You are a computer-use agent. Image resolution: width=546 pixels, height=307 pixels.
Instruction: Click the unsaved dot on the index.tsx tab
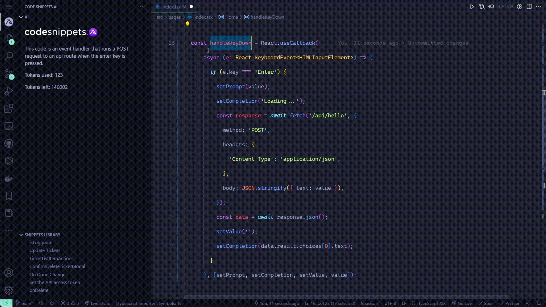(x=191, y=7)
